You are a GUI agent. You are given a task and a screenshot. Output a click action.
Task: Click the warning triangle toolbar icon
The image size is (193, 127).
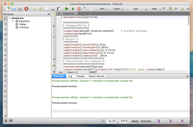[183, 9]
